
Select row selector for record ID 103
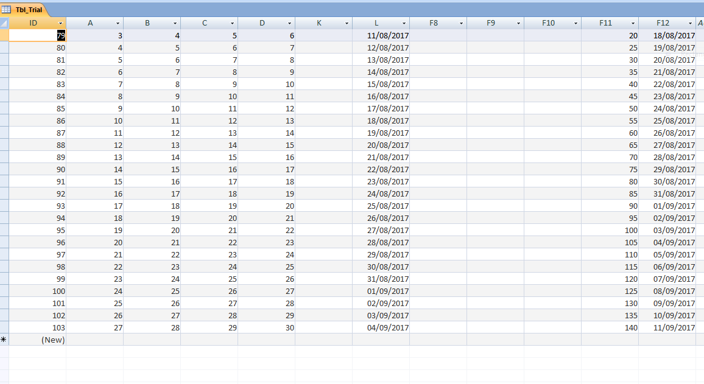pyautogui.click(x=4, y=327)
